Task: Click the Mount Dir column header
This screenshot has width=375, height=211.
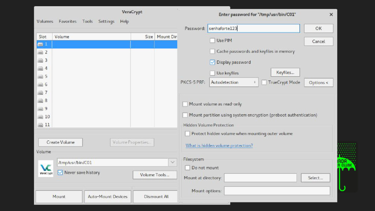Action: coord(166,37)
